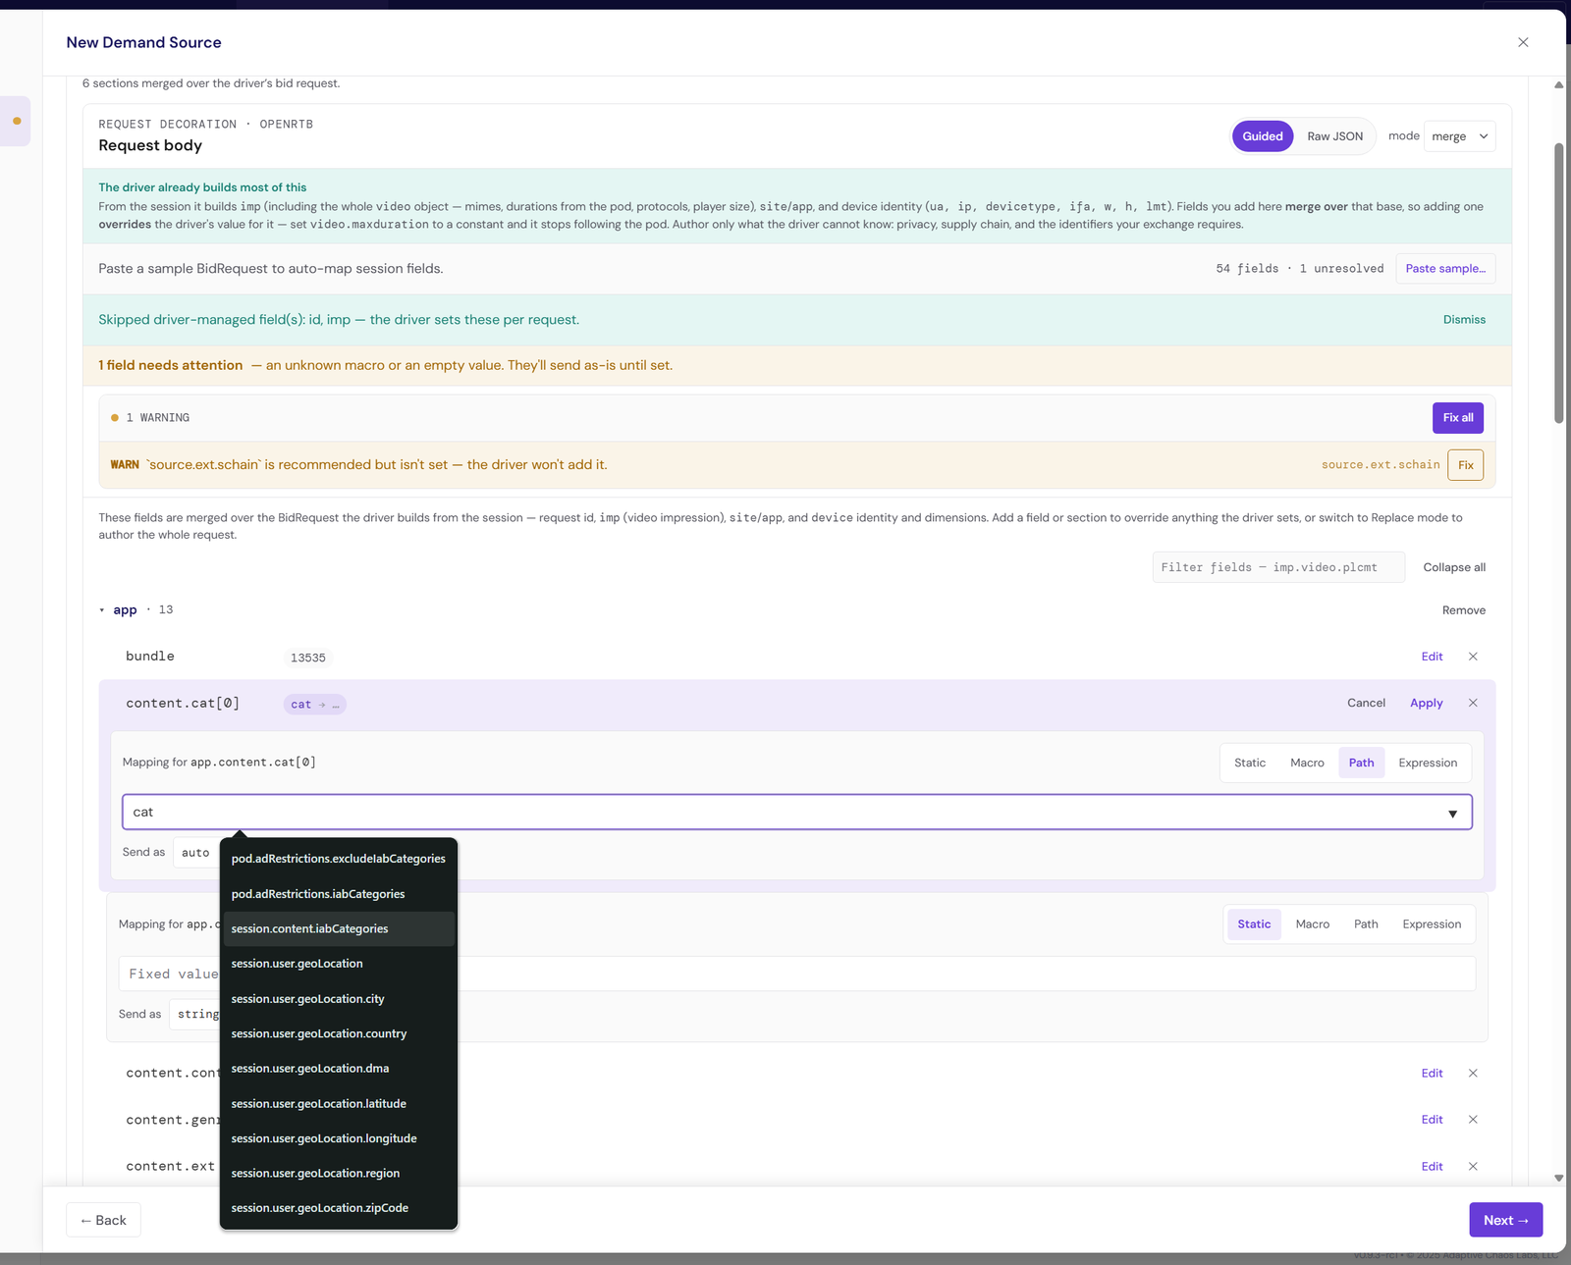Viewport: 1571px width, 1265px height.
Task: Edit the content.con field row
Action: 1432,1074
